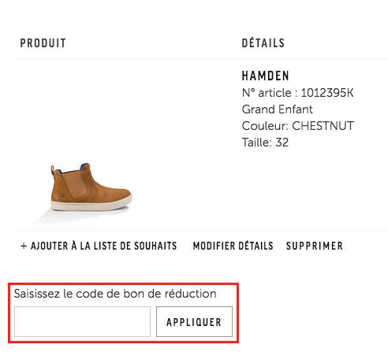Add item via Ajouter à la liste de souhaits
388x363 pixels.
click(x=99, y=246)
